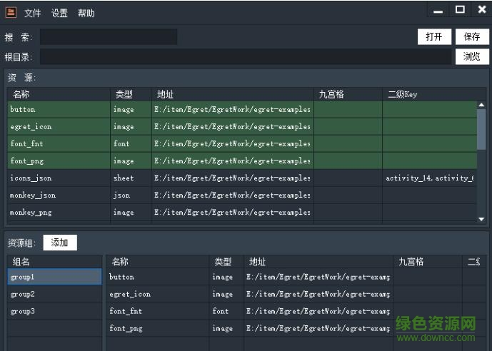Screen dimensions: 492x351
Task: Click the resource list scroll-up arrow
Action: tap(481, 106)
